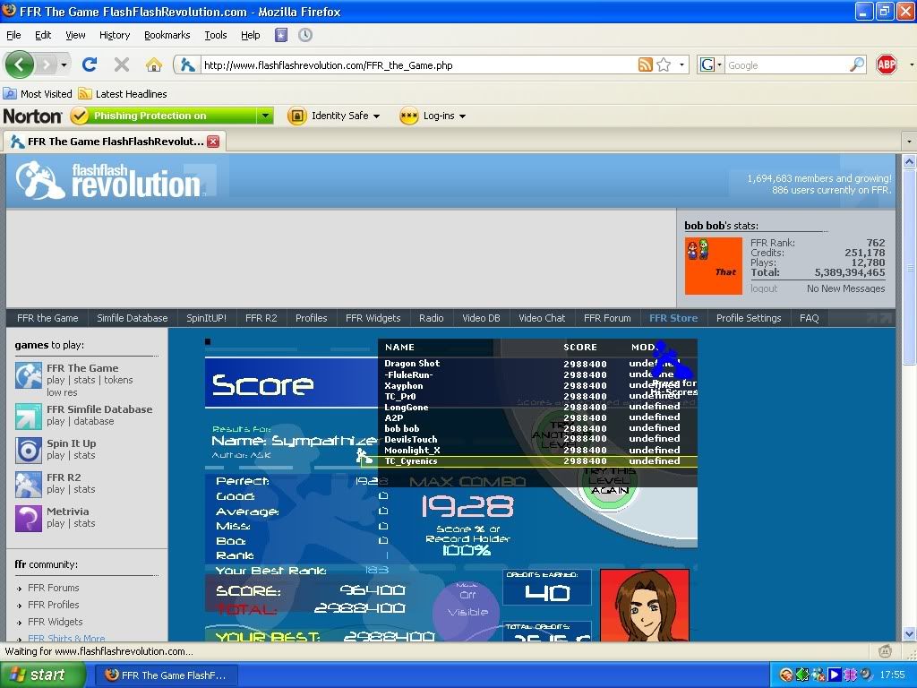Click the Firefox reload page button
Image resolution: width=917 pixels, height=688 pixels.
pos(90,64)
